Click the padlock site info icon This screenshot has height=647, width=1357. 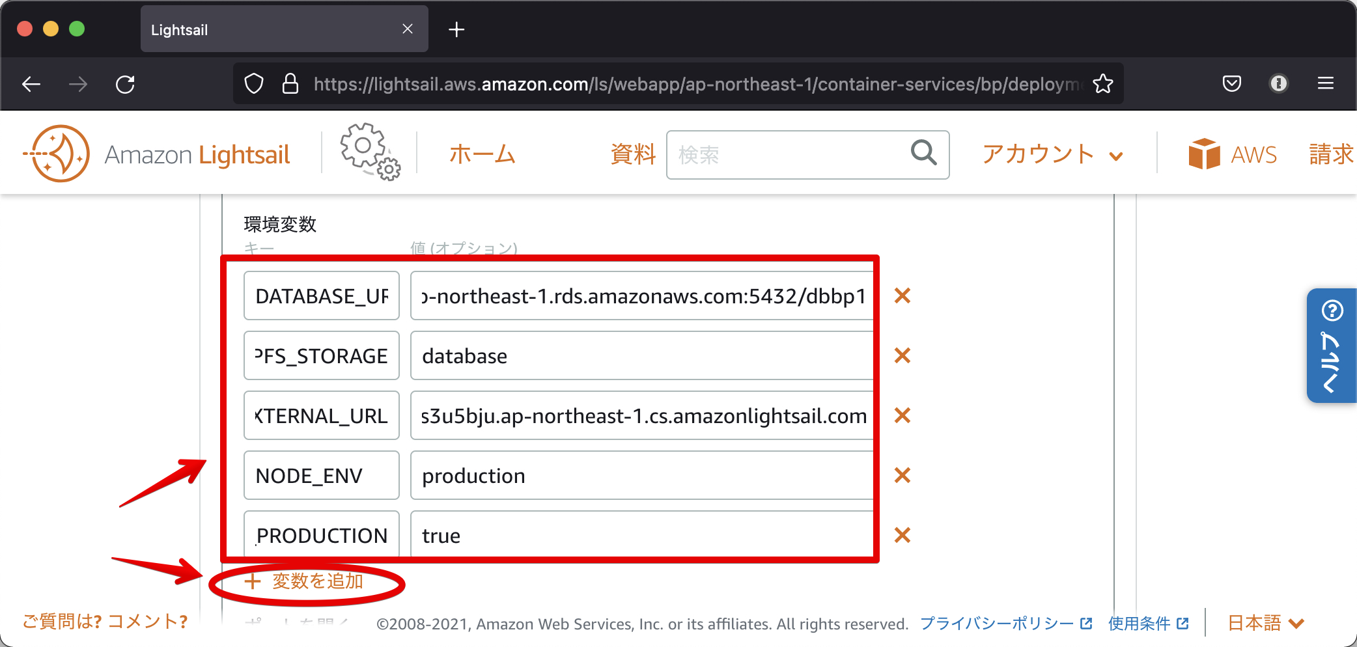[x=290, y=84]
